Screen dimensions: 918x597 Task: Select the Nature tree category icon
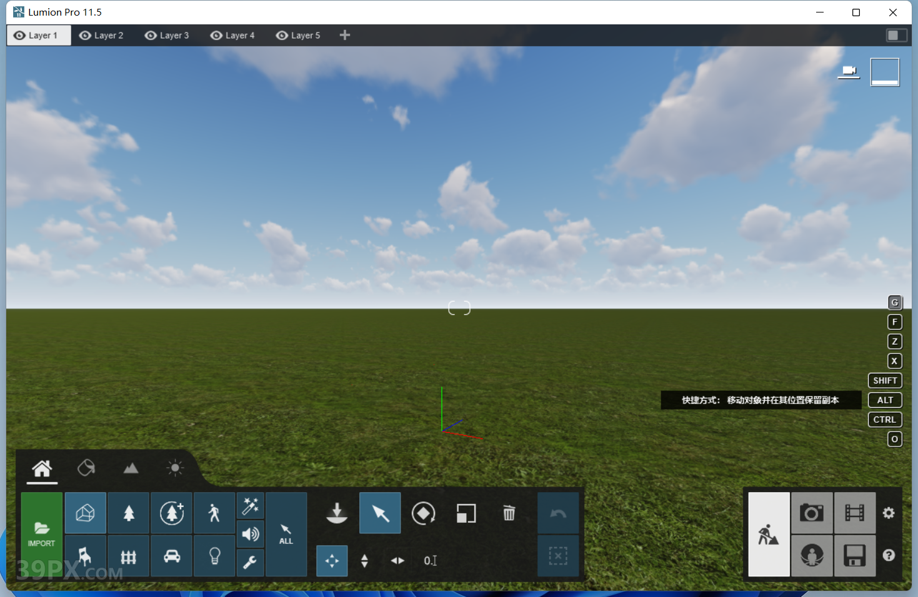coord(129,513)
